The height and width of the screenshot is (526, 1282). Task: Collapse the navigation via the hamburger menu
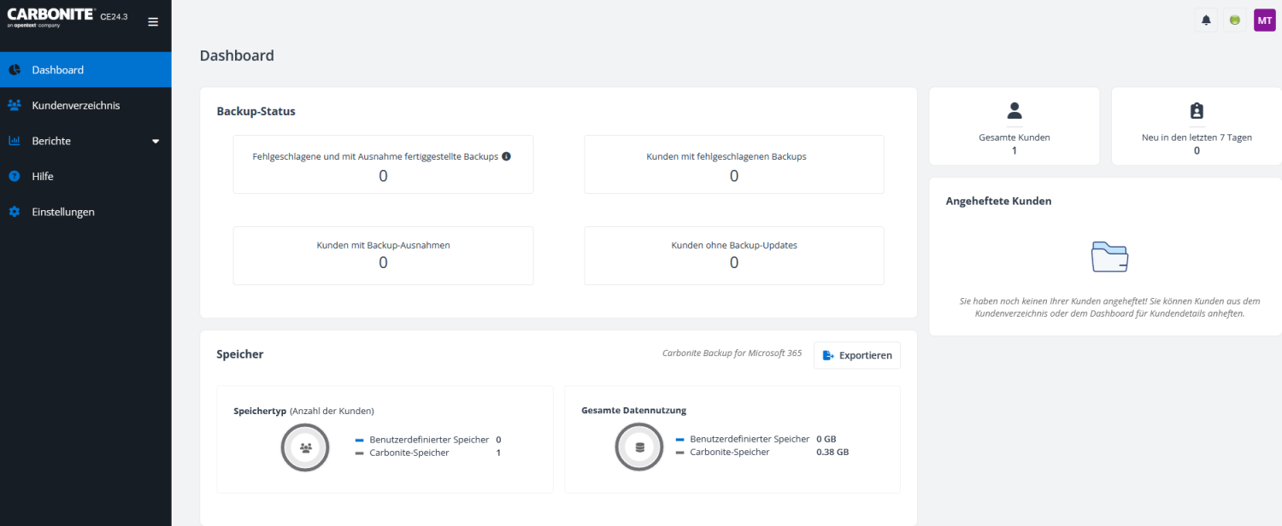[x=153, y=21]
